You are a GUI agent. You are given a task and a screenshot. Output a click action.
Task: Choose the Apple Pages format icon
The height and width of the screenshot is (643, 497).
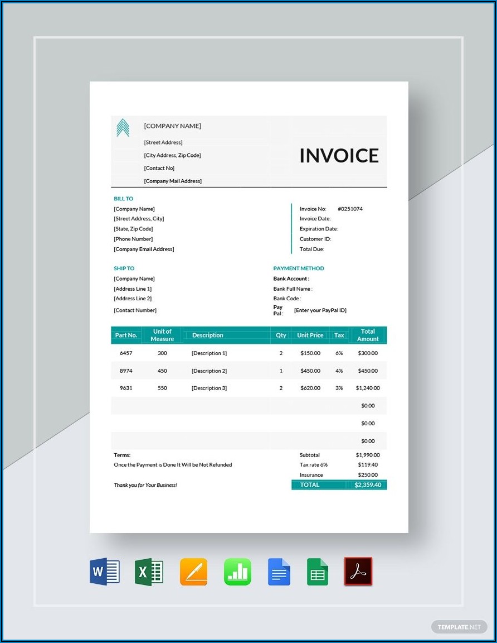click(x=193, y=572)
